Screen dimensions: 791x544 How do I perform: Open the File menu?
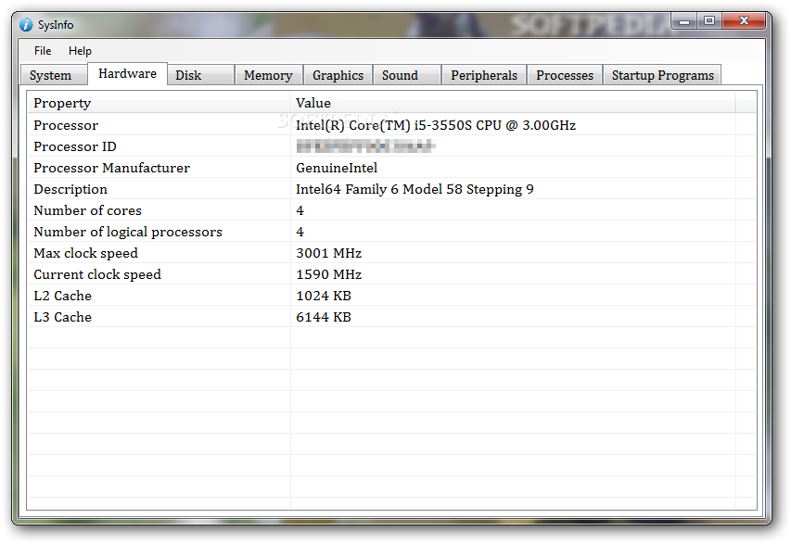point(43,51)
